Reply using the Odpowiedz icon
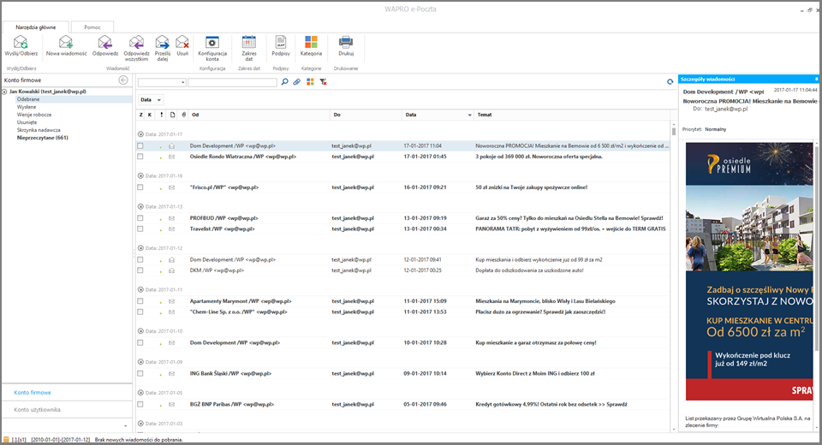This screenshot has width=822, height=445. (x=104, y=43)
